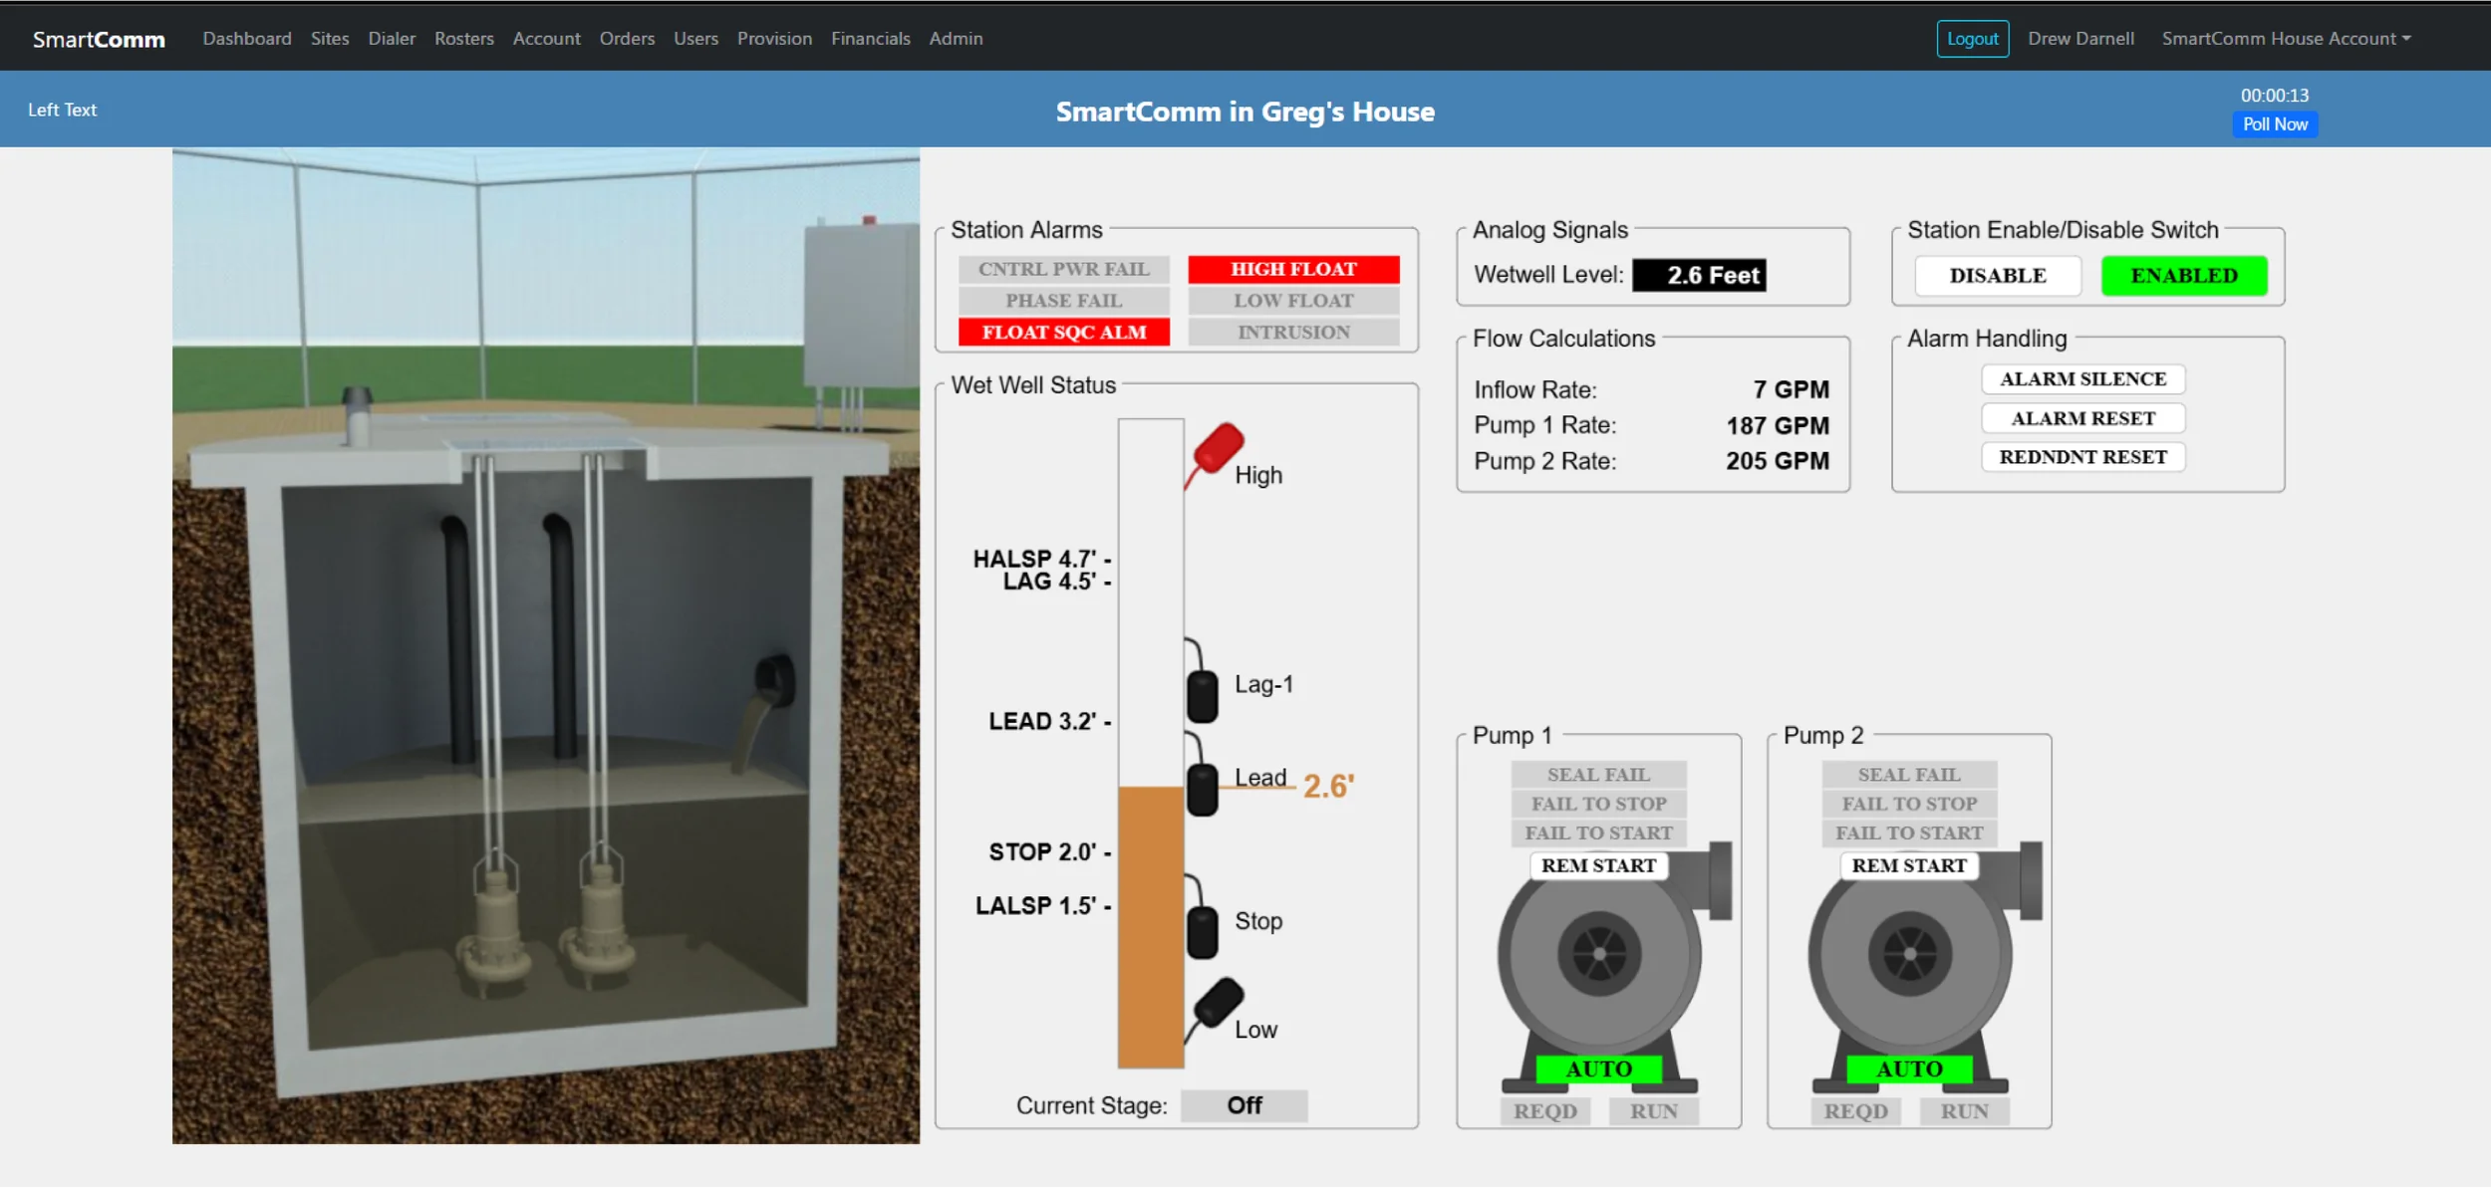This screenshot has width=2491, height=1188.
Task: Open the Provision menu item
Action: (x=774, y=39)
